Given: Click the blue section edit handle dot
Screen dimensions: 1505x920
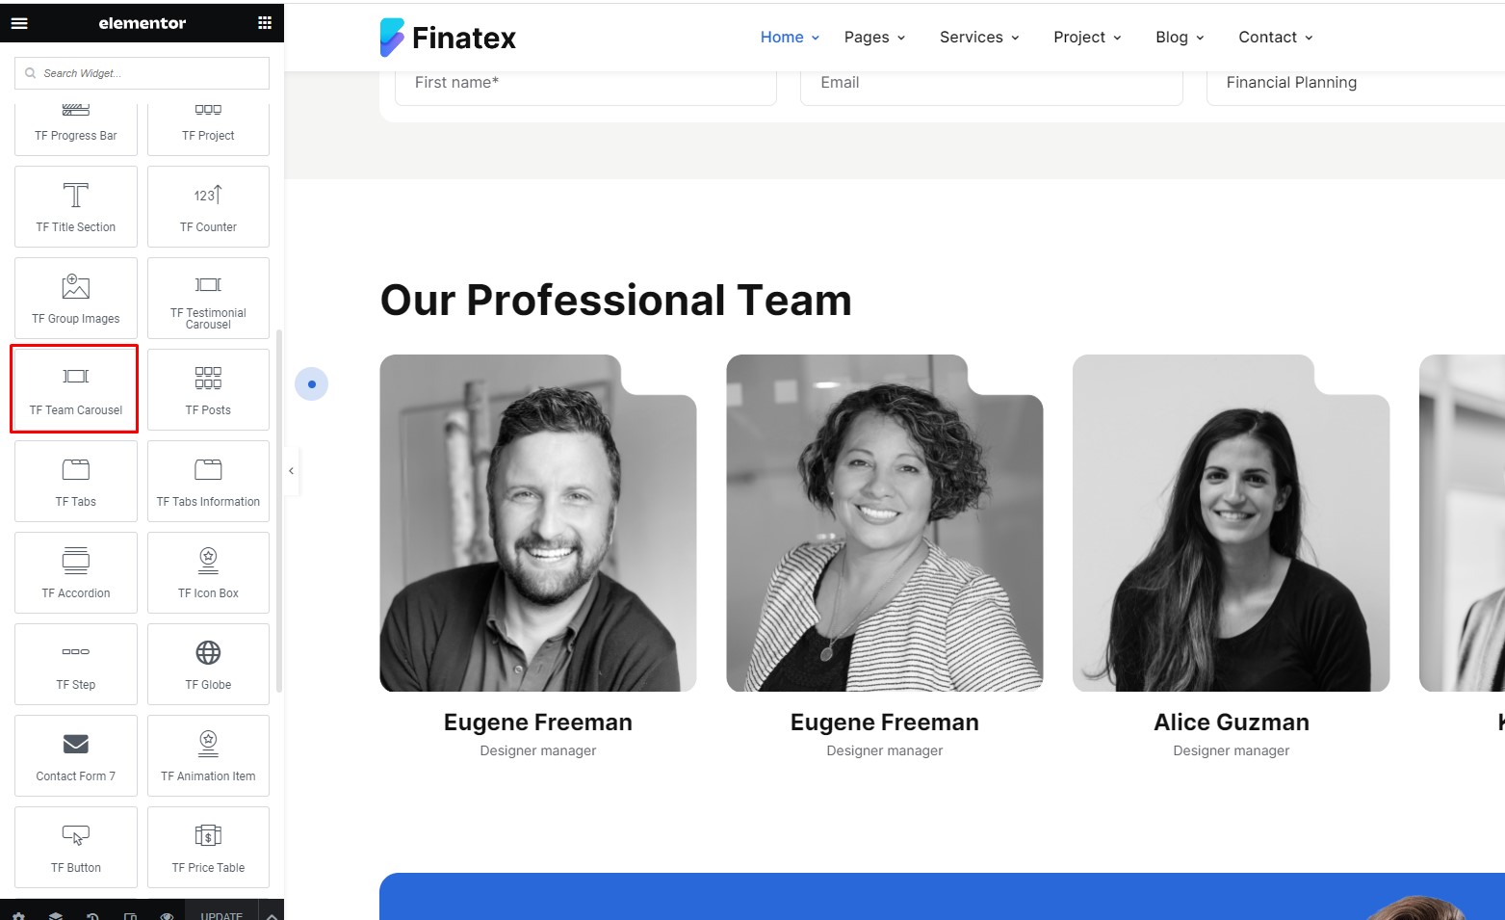Looking at the screenshot, I should [311, 384].
